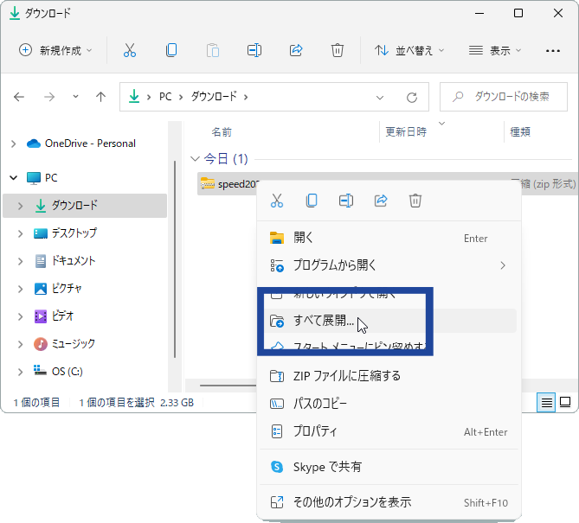
Task: Open the 表示 view dropdown
Action: pyautogui.click(x=495, y=50)
